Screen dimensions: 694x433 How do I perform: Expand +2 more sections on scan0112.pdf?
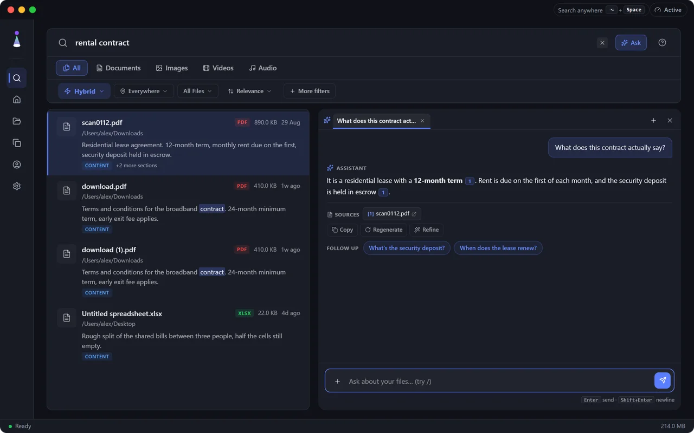[x=136, y=166]
